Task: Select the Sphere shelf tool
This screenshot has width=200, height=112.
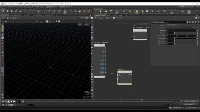Action: click(x=7, y=12)
